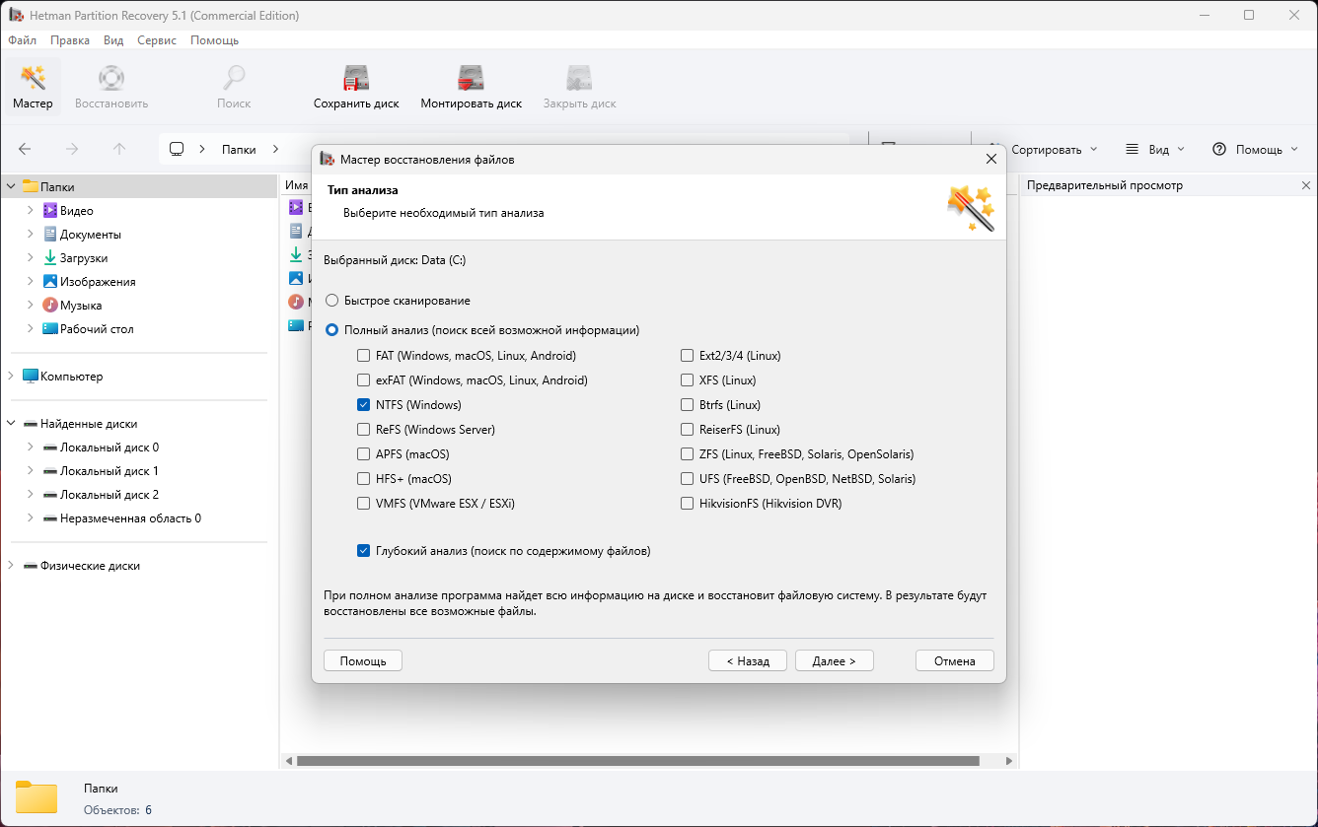This screenshot has height=827, width=1318.
Task: Enable the HFS+ (macOS) checkbox
Action: [x=364, y=478]
